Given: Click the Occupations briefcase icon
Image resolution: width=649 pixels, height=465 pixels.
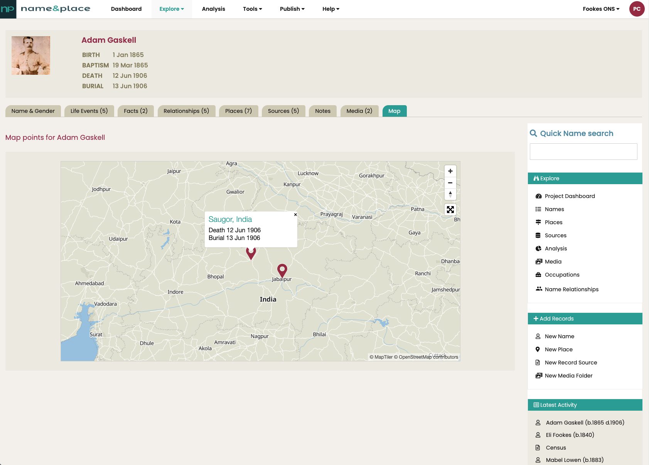Looking at the screenshot, I should [538, 275].
